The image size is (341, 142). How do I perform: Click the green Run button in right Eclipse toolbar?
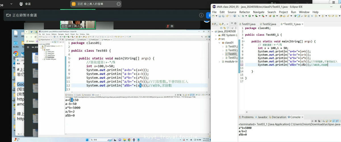pyautogui.click(x=249, y=16)
